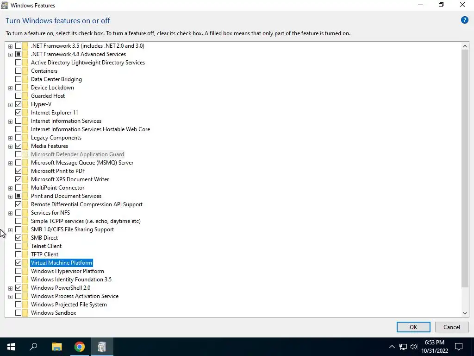
Task: Click the Media Features folder icon
Action: click(x=25, y=146)
